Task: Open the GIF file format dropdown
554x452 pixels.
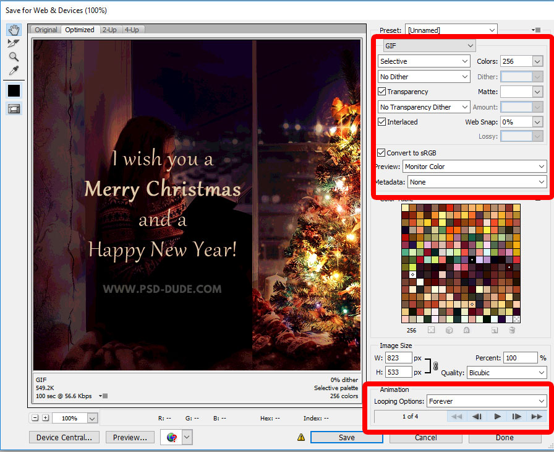Action: pyautogui.click(x=428, y=46)
